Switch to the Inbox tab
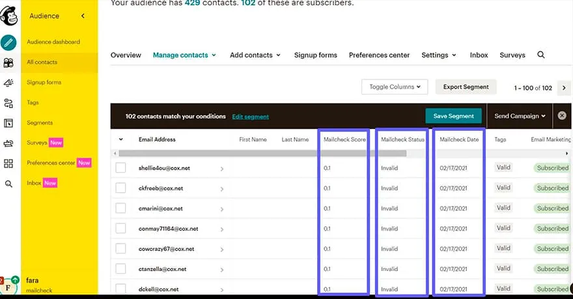Screen dimensions: 573x299 click(479, 55)
